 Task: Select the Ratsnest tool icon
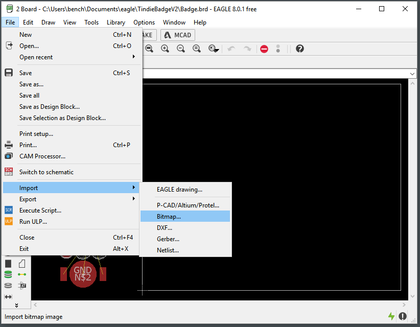coord(22,274)
